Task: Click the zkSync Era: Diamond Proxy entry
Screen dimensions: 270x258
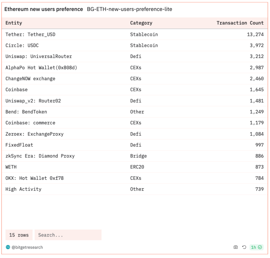Action: coord(40,156)
